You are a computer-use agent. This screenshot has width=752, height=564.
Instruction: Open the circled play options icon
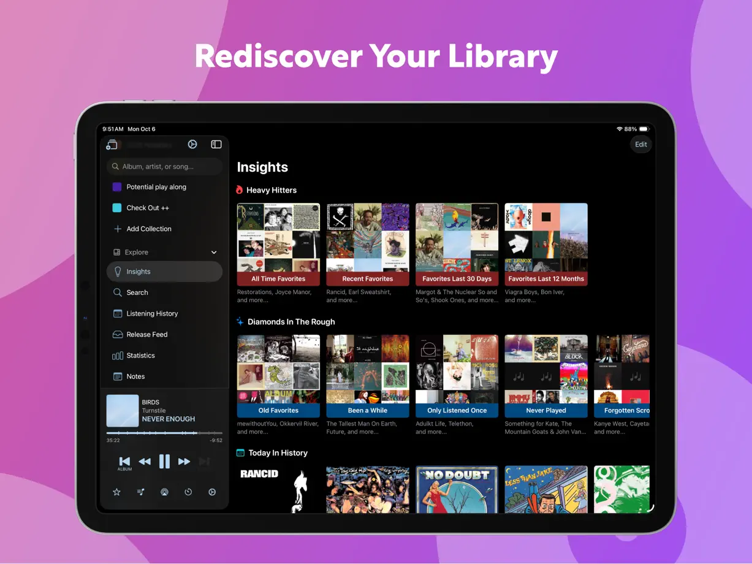click(x=212, y=492)
